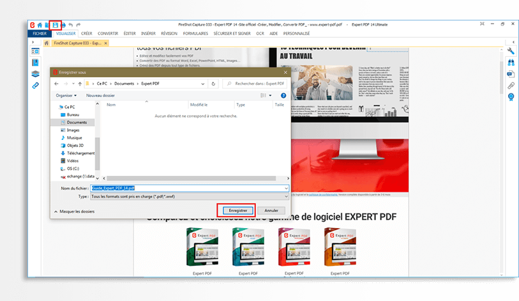Click the Undo arrow icon
Viewport: 519px width, 301px height.
tap(70, 25)
